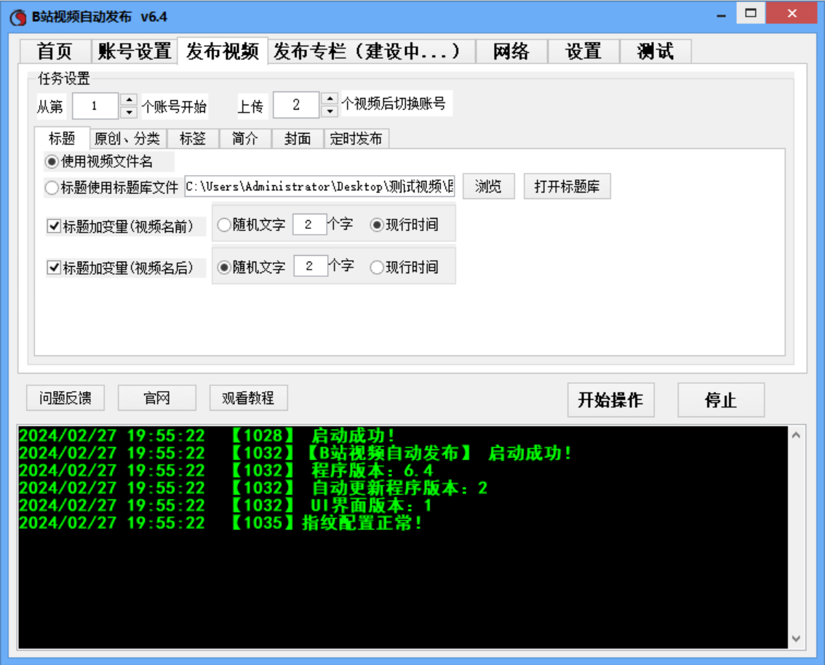Select 标题使用标题库文件 radio option
The image size is (825, 665).
pos(111,188)
